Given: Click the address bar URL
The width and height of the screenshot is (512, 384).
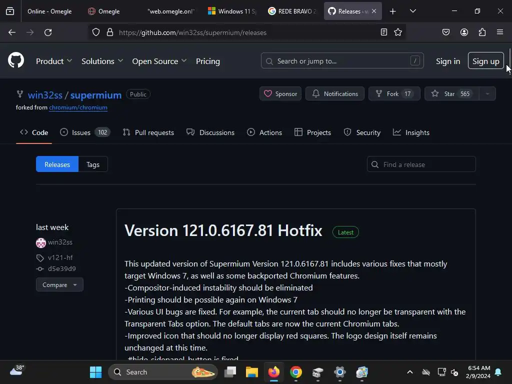Looking at the screenshot, I should tap(192, 32).
